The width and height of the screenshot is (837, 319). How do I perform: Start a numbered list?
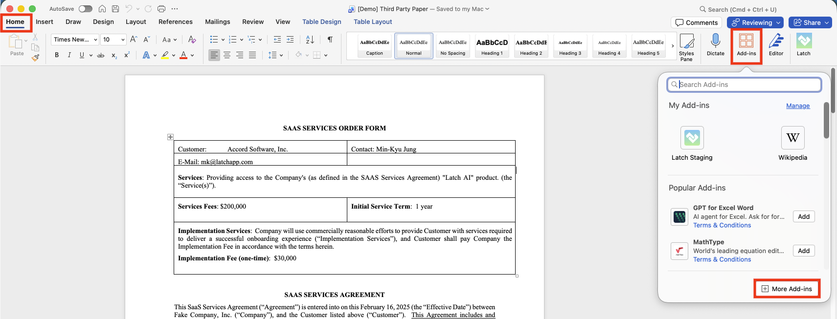tap(232, 40)
